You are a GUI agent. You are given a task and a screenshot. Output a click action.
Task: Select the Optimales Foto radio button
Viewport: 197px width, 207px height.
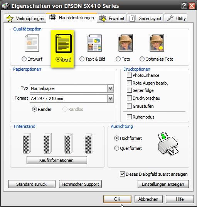142,59
